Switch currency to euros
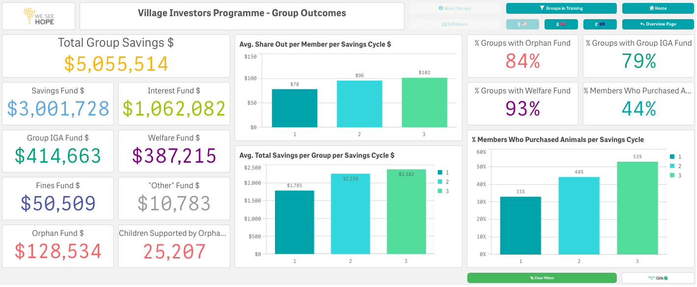This screenshot has height=287, width=697. (x=600, y=24)
